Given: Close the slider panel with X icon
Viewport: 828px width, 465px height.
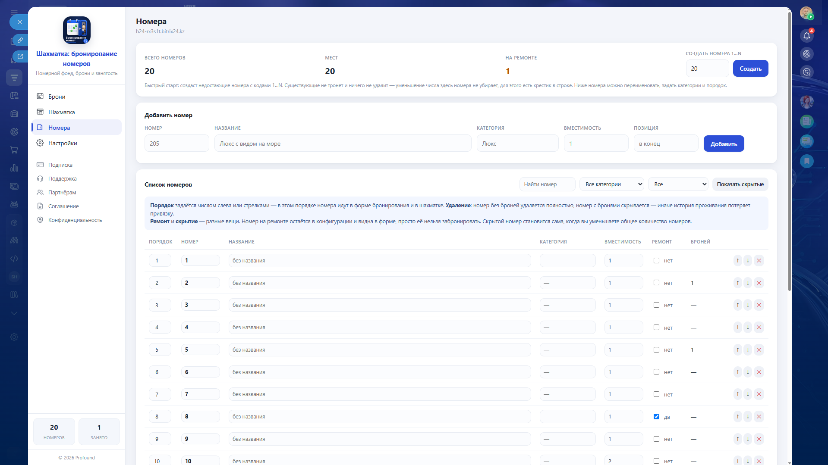Looking at the screenshot, I should (20, 22).
